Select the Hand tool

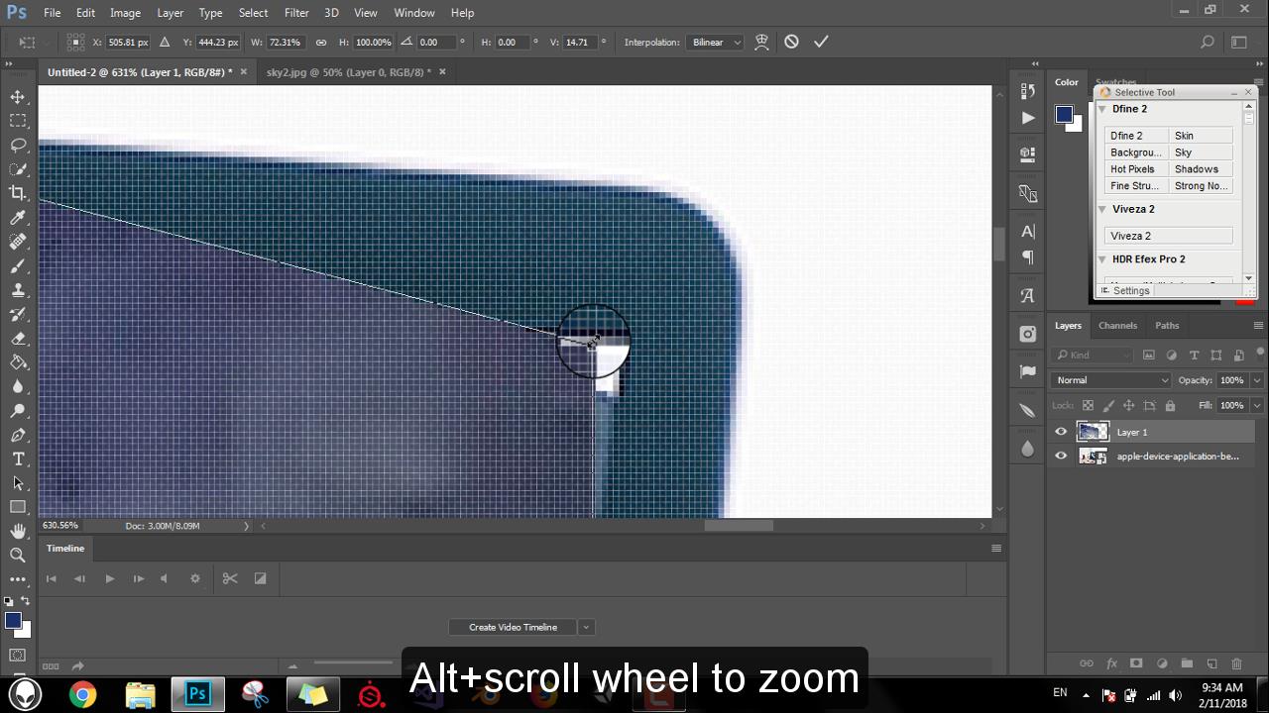(18, 532)
